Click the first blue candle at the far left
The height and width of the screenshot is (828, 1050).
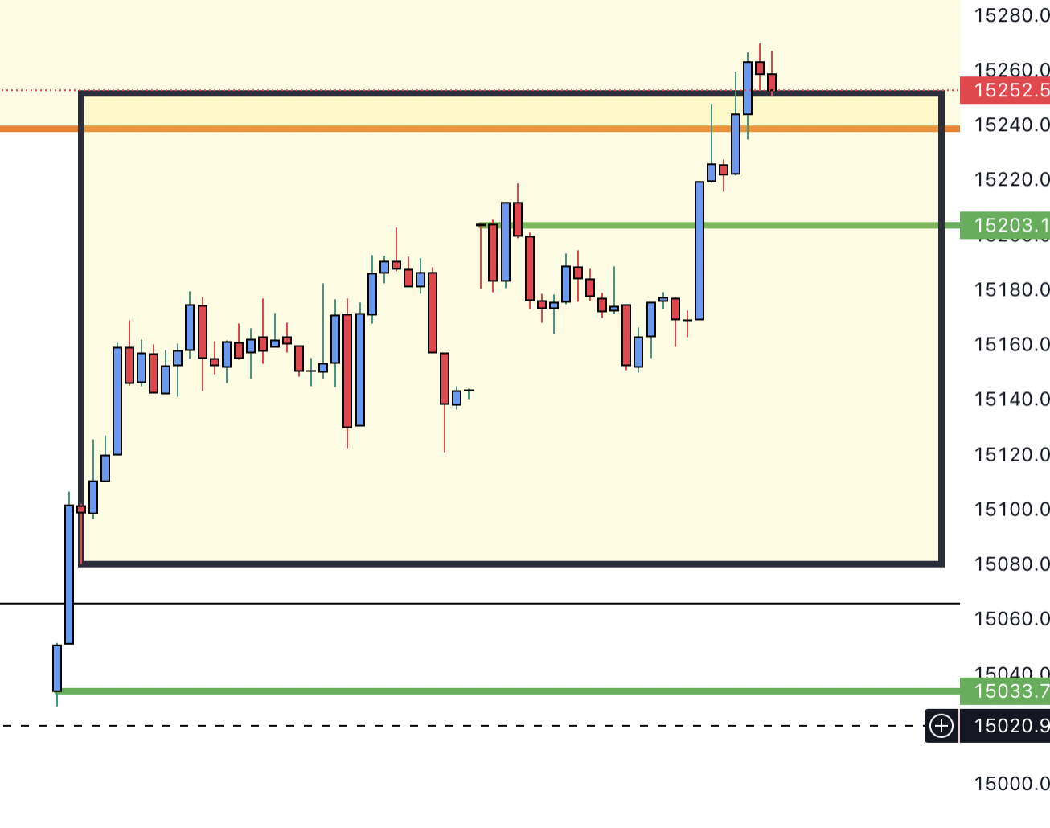click(x=57, y=667)
